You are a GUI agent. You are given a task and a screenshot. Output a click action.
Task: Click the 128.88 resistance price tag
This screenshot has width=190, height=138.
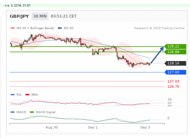[x=175, y=52]
